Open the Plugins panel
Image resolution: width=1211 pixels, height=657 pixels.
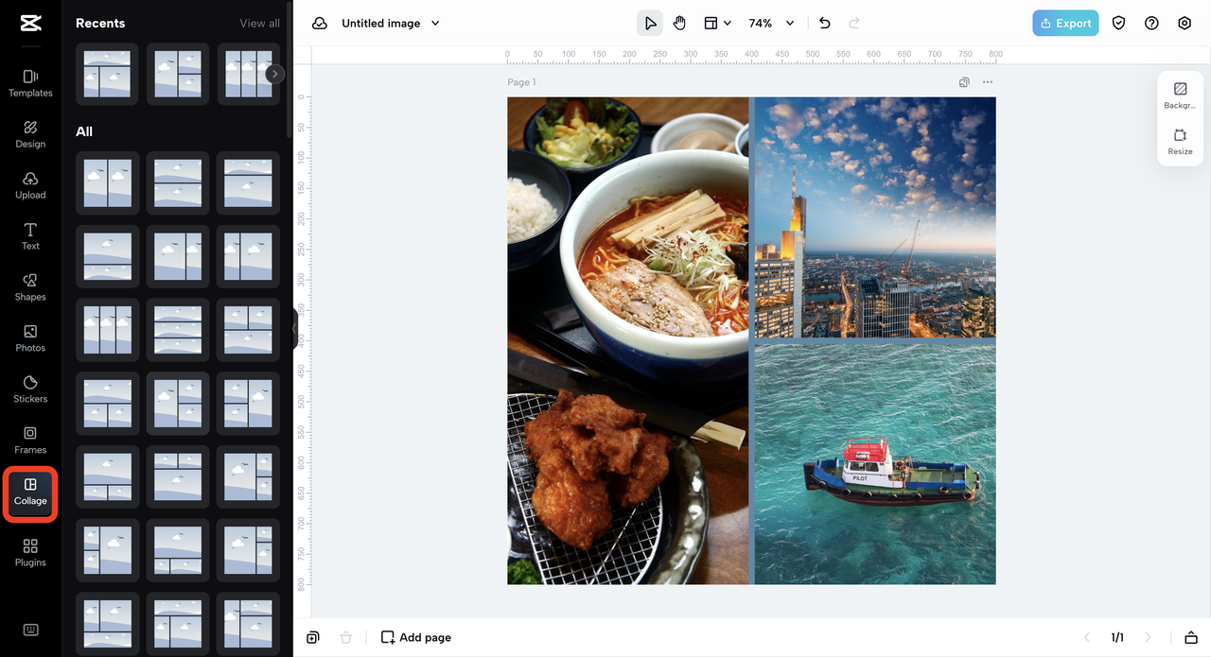(x=30, y=553)
